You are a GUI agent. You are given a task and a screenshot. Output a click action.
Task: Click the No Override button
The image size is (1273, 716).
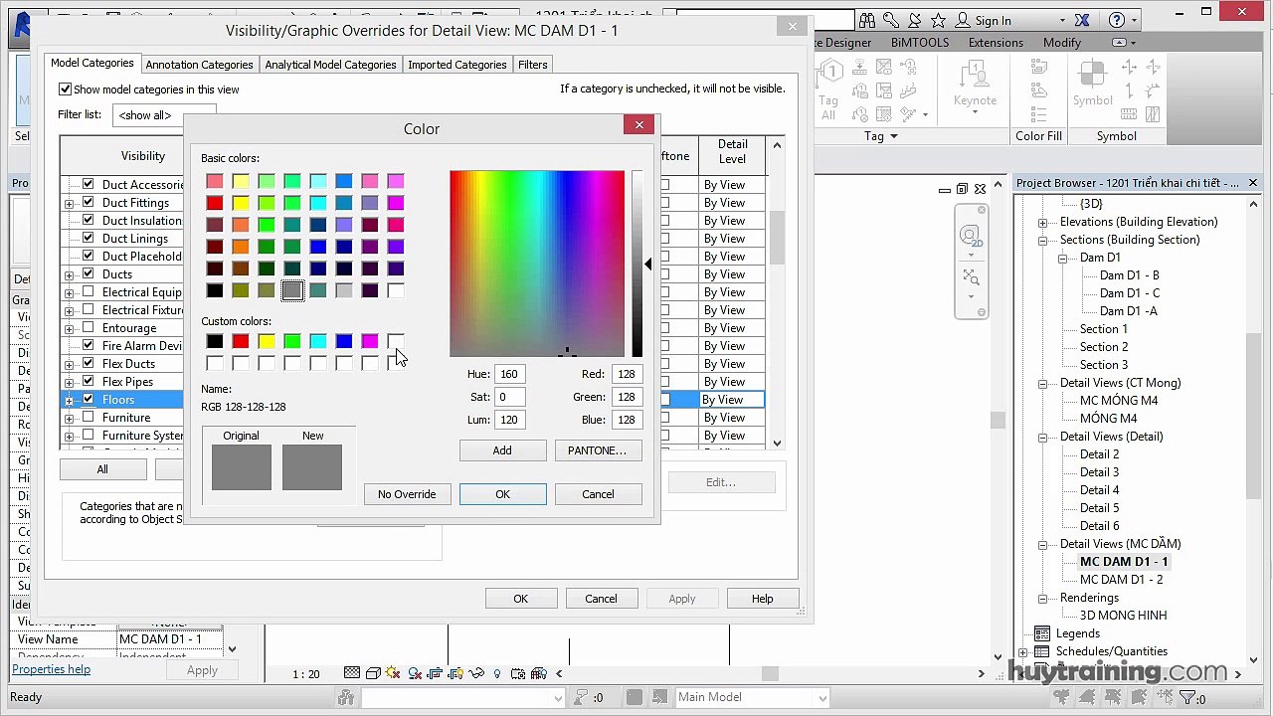[x=407, y=494]
